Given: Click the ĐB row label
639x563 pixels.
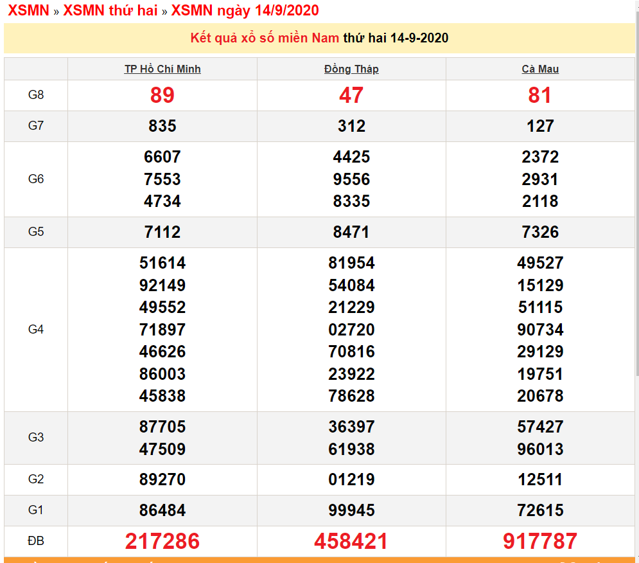Looking at the screenshot, I should [35, 541].
